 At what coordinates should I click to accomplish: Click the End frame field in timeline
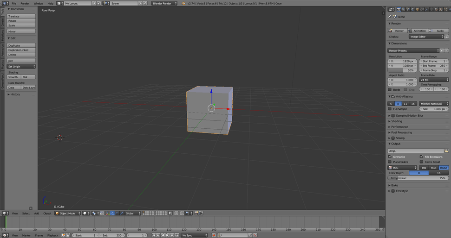point(112,235)
